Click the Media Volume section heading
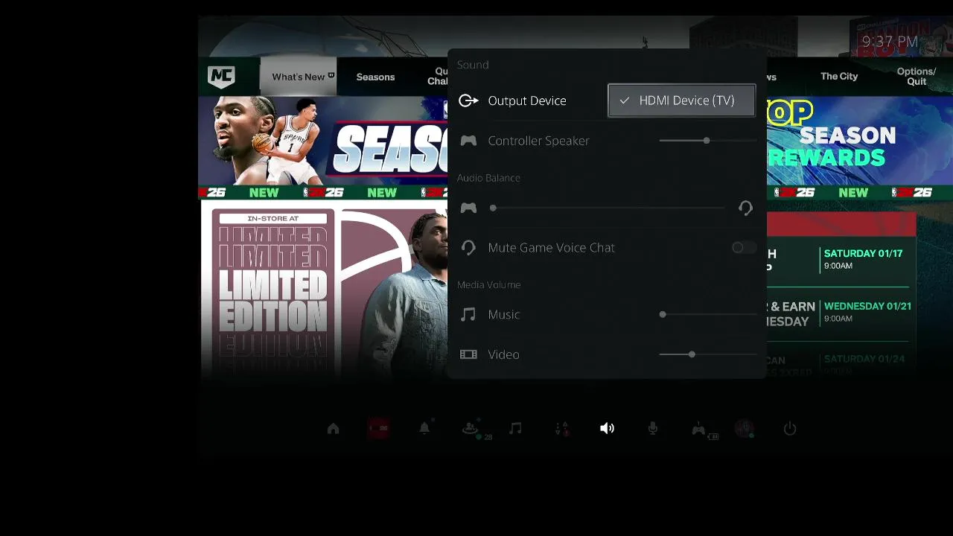This screenshot has height=536, width=953. 488,285
